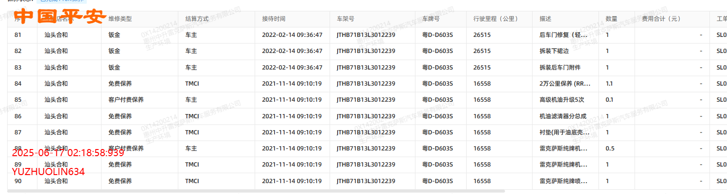Click the 机油滤清器分总成 cell in row 86

click(x=563, y=116)
